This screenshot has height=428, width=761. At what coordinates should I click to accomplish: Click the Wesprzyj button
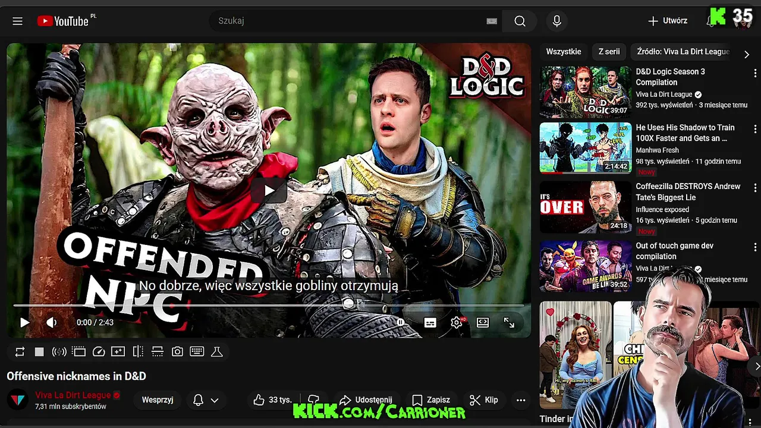pos(158,400)
